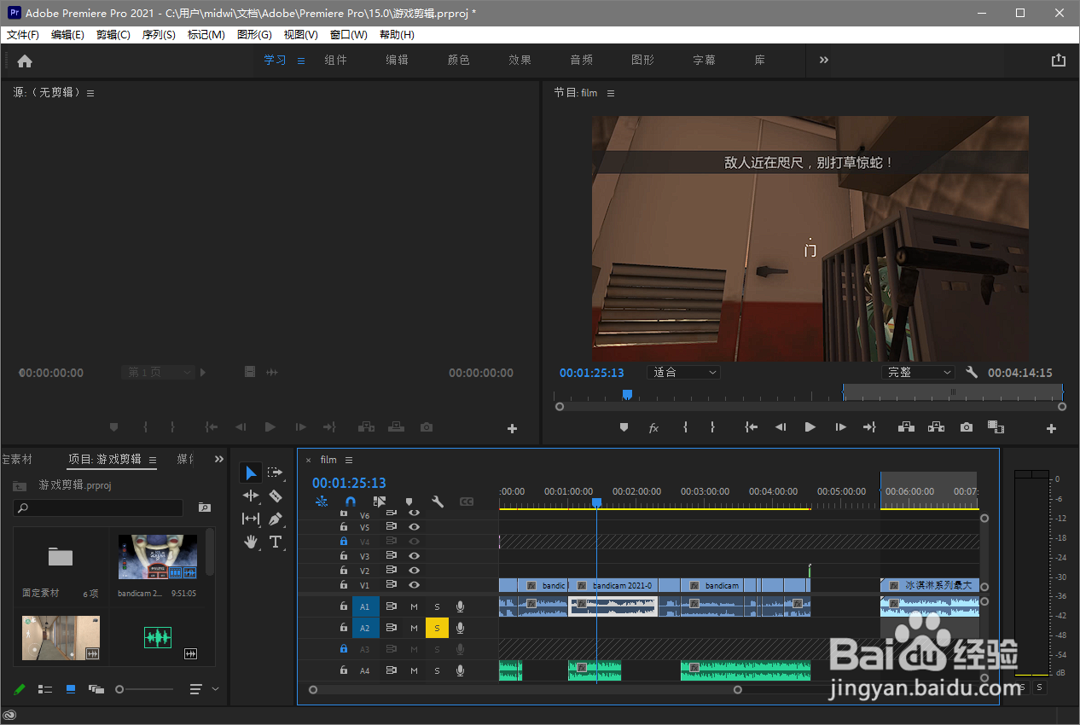The height and width of the screenshot is (725, 1080).
Task: Go to Home screen icon
Action: click(x=25, y=61)
